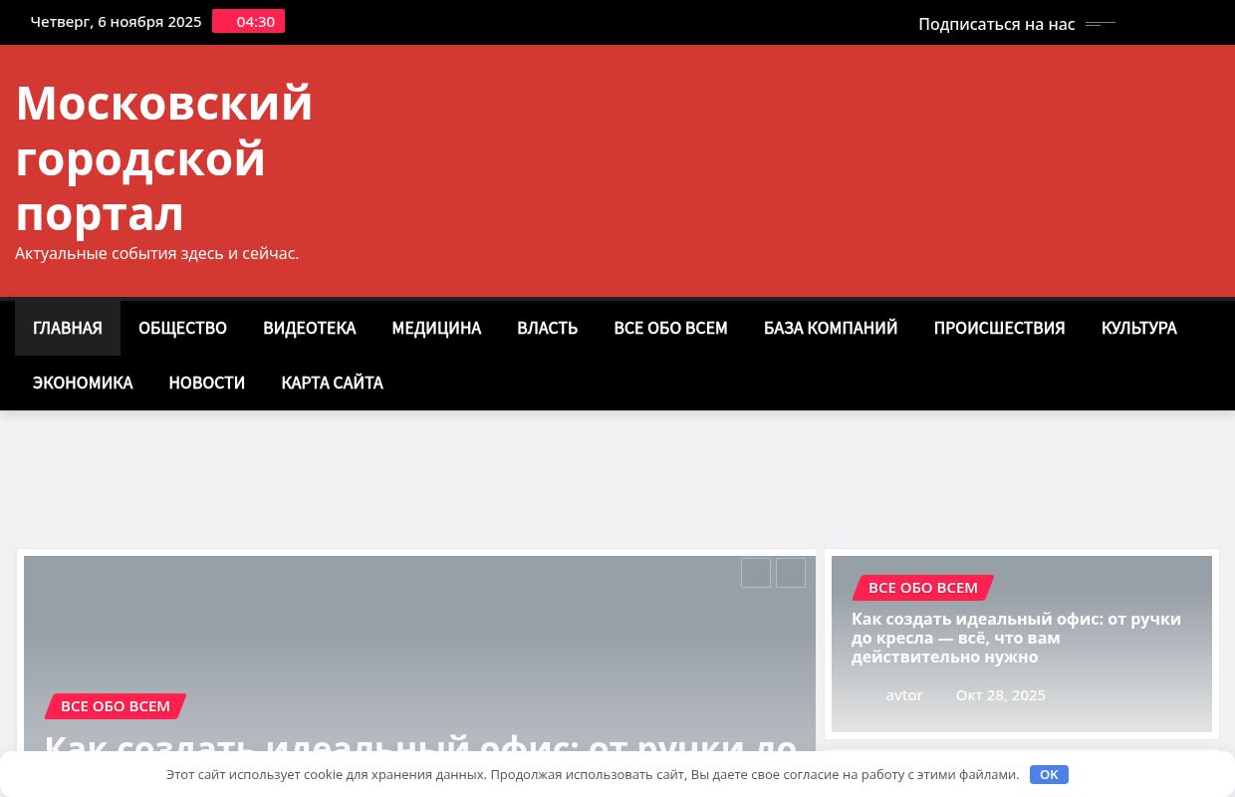Go to the ПРОИСШЕСТВИЯ section
The height and width of the screenshot is (797, 1235).
pyautogui.click(x=999, y=328)
